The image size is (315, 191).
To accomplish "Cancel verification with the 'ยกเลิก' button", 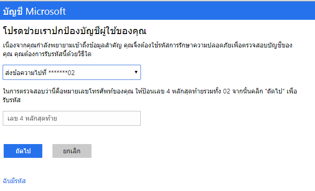I will click(x=72, y=151).
